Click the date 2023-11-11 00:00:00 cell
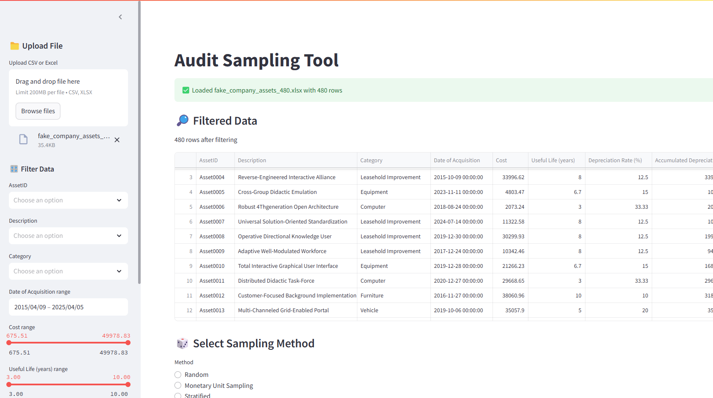The image size is (713, 398). (x=462, y=192)
